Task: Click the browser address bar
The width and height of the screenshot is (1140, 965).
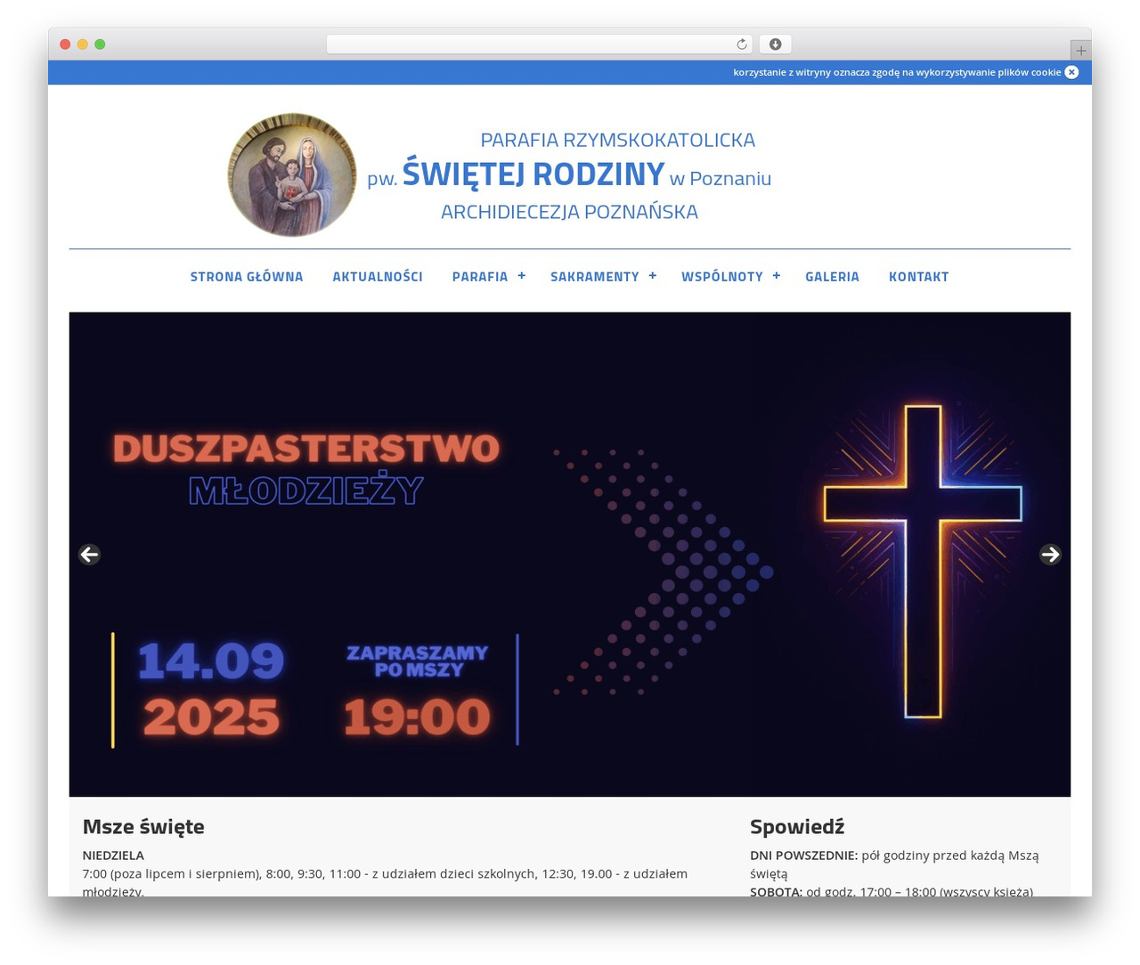Action: (540, 45)
